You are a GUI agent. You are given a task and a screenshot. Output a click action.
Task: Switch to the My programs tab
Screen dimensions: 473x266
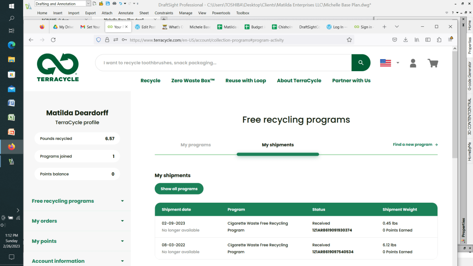(195, 145)
